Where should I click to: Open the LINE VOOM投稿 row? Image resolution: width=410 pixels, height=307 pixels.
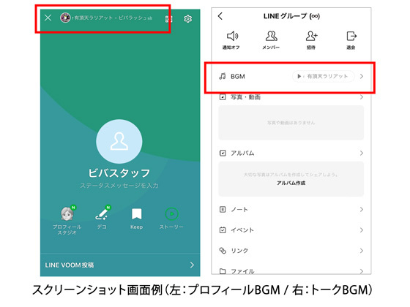coord(120,265)
